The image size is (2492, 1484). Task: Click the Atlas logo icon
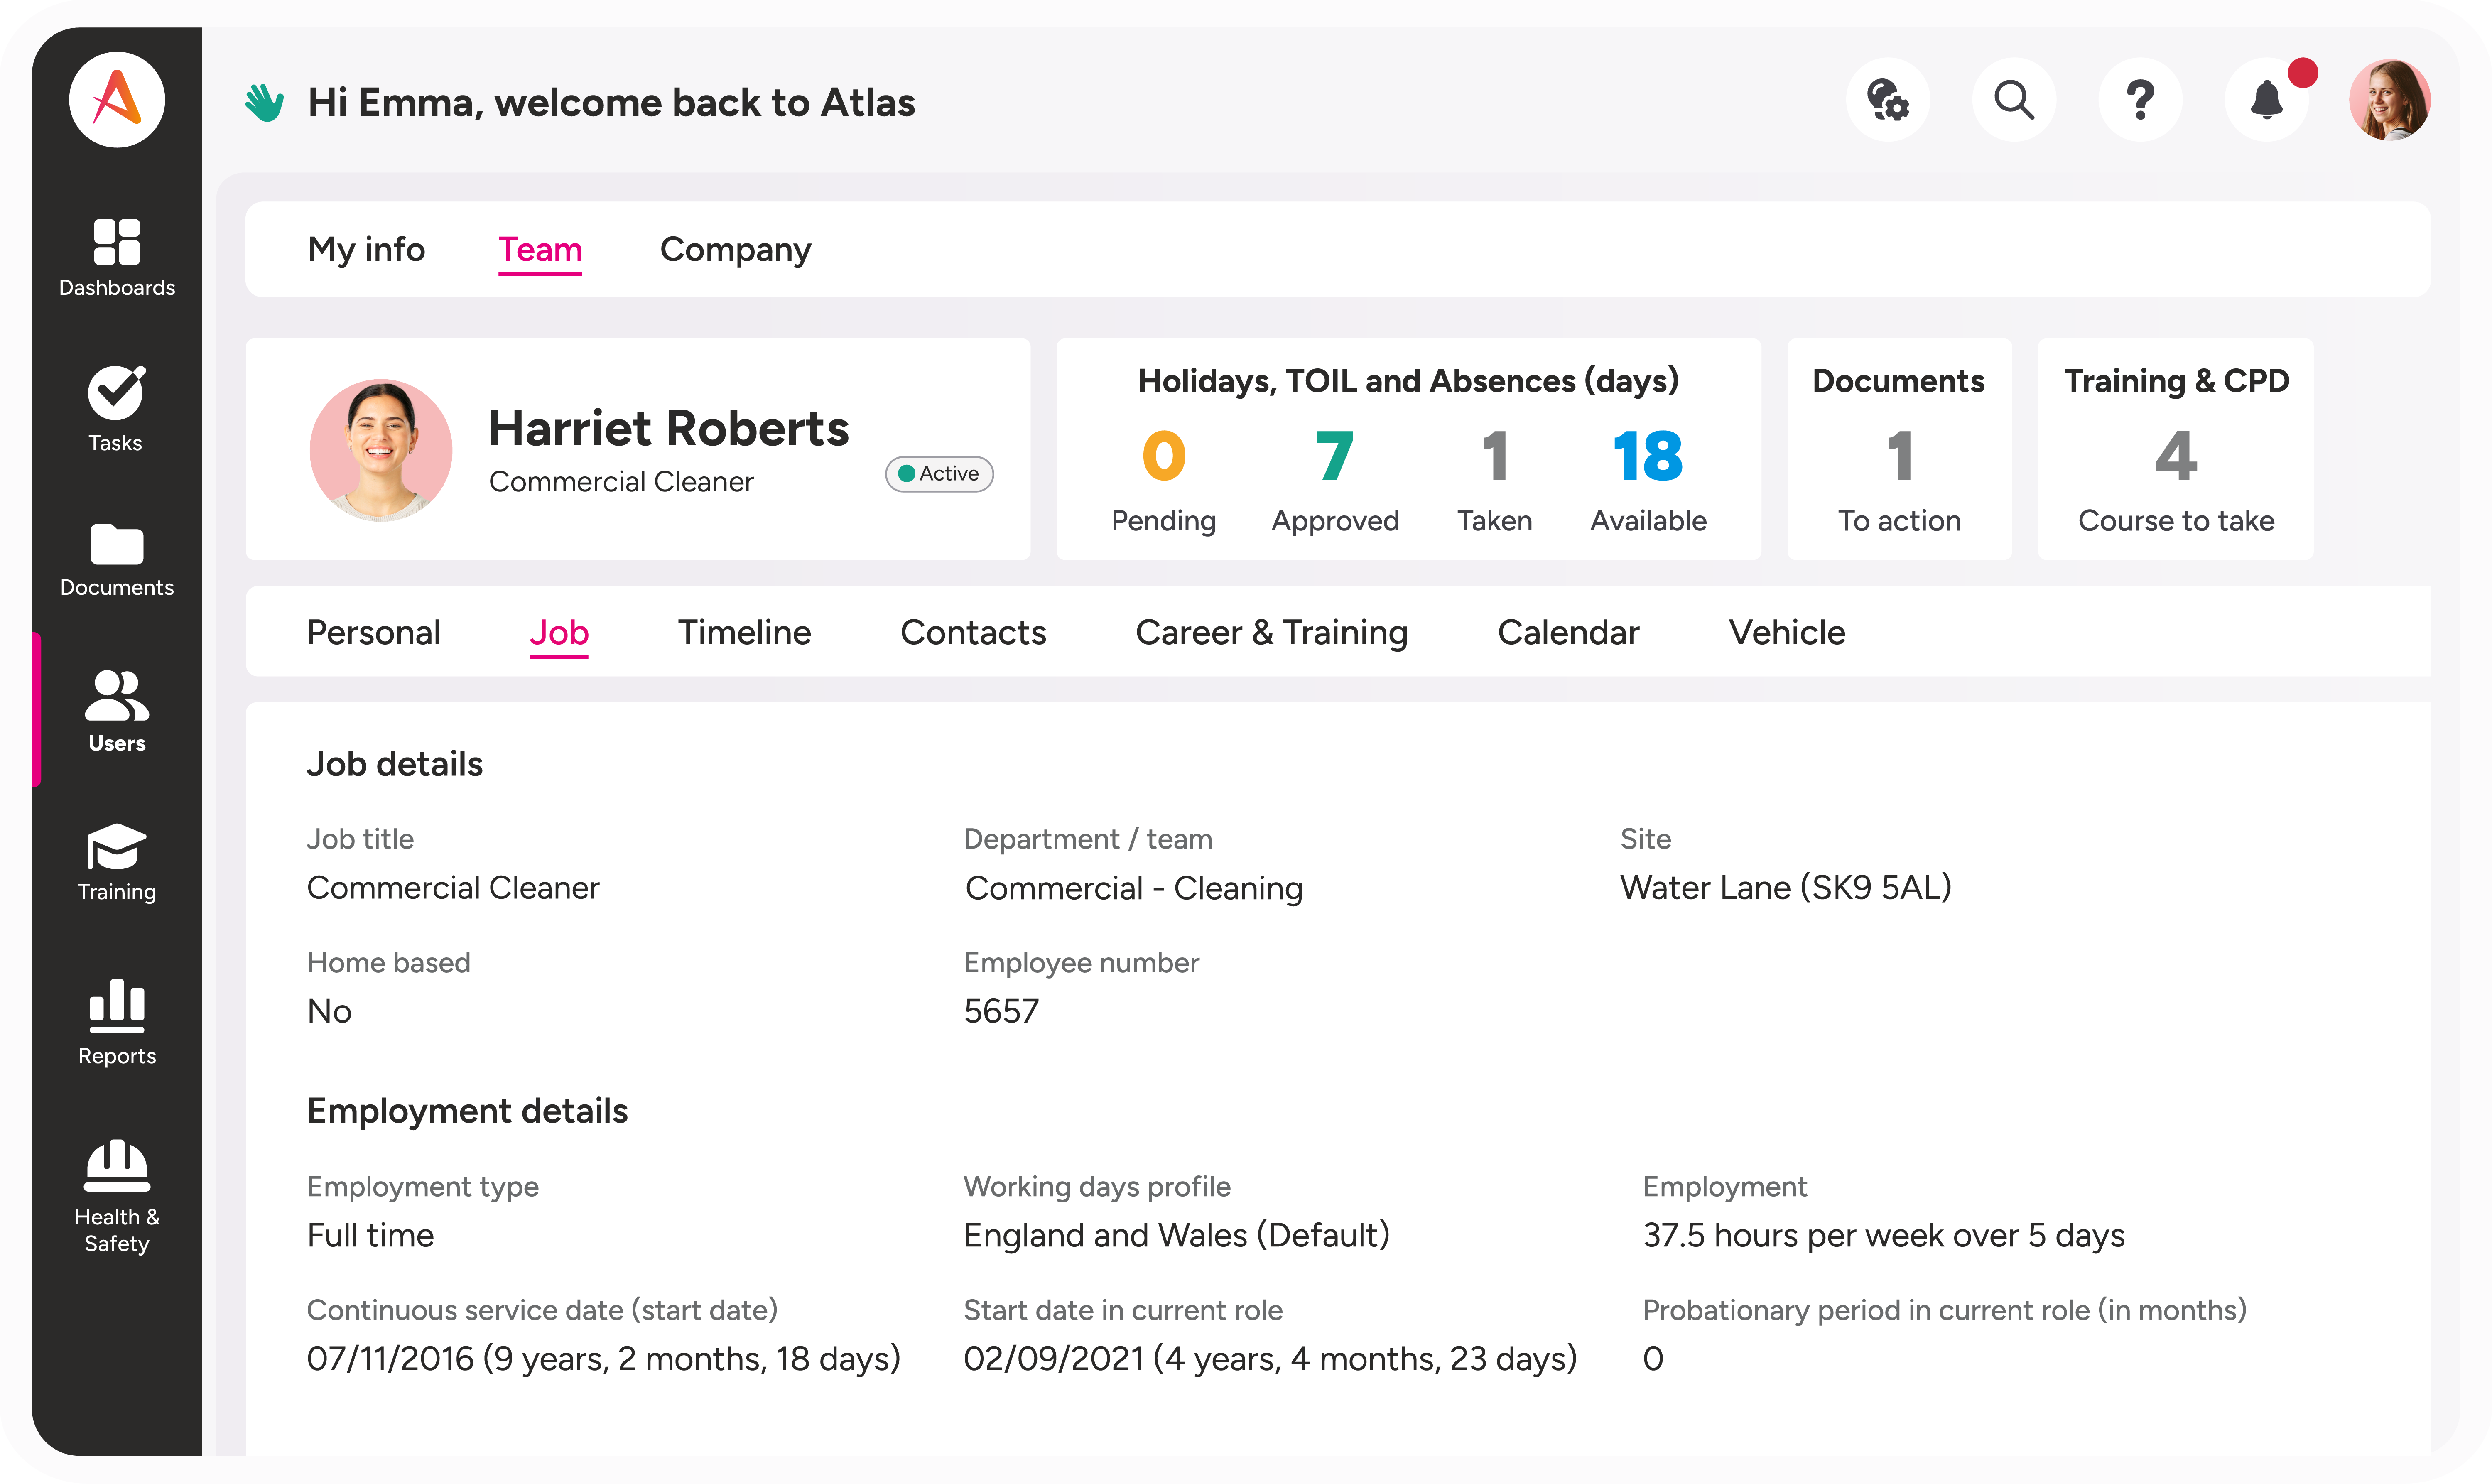tap(117, 100)
